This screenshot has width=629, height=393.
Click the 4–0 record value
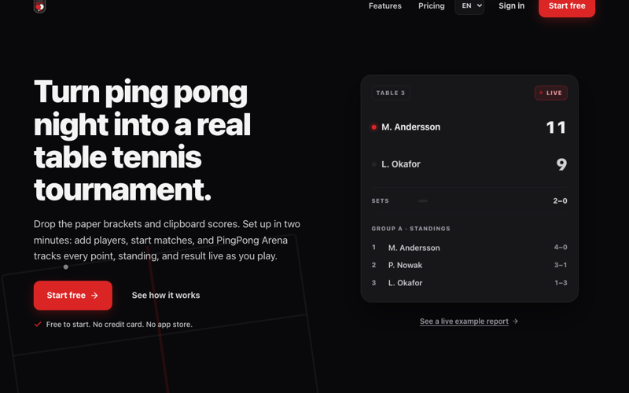click(x=561, y=248)
